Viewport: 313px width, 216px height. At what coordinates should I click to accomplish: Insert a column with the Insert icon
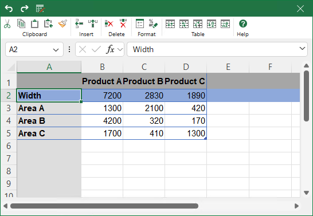click(x=93, y=23)
